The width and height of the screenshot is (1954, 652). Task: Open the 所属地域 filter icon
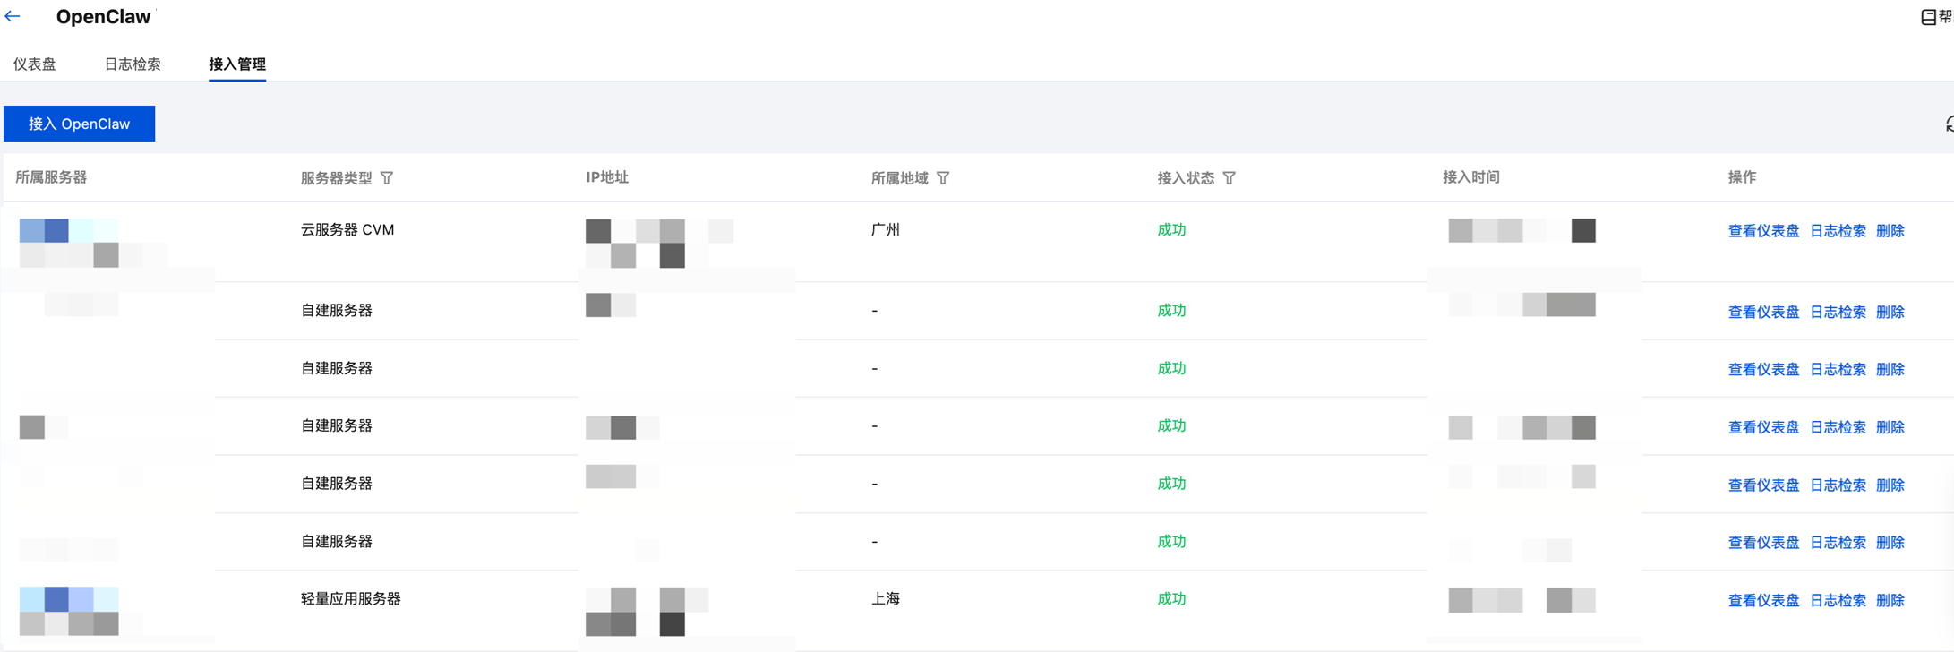pos(943,178)
